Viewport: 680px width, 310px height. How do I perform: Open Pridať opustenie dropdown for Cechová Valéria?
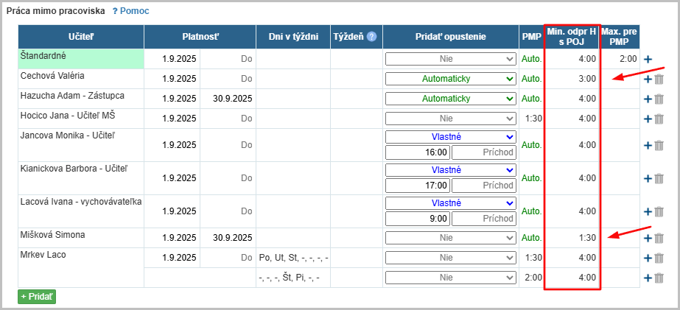(x=450, y=79)
